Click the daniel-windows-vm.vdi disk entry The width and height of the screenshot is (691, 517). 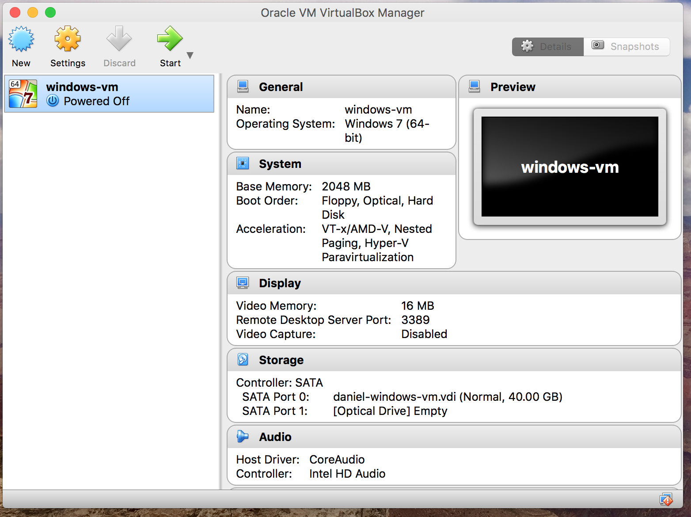pyautogui.click(x=448, y=397)
